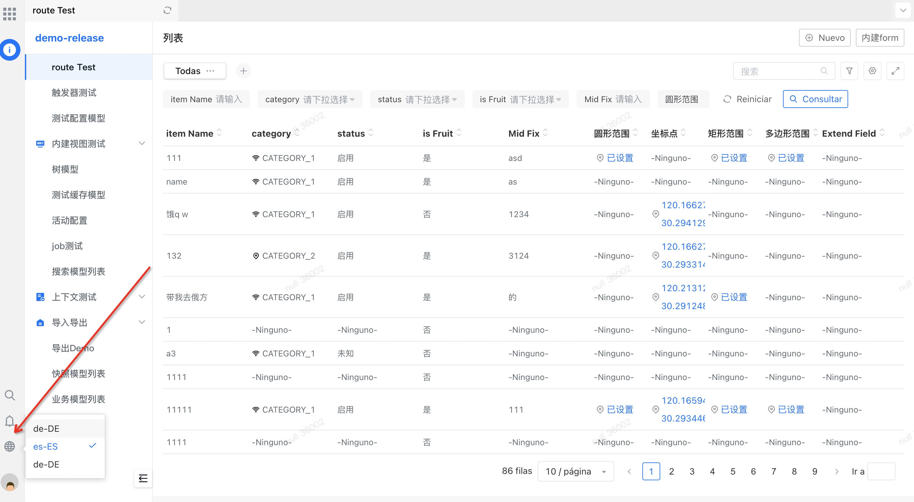Go to page 9
Viewport: 914px width, 502px height.
(x=815, y=471)
